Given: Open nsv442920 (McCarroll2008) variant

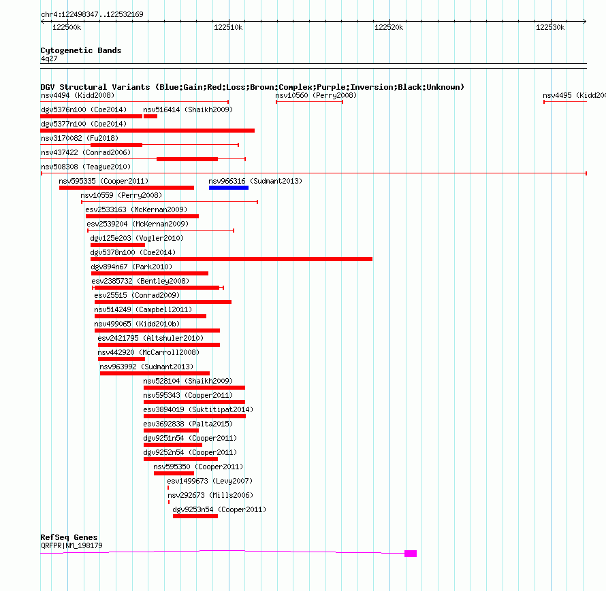Looking at the screenshot, I should (x=148, y=352).
